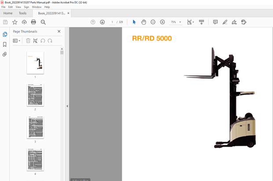Switch to the Tools tab
273x181 pixels.
(x=22, y=13)
